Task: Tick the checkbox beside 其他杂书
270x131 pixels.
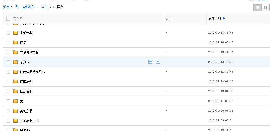Action: [x=9, y=111]
